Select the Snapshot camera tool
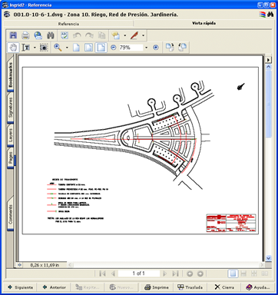The image size is (278, 295). click(x=44, y=48)
